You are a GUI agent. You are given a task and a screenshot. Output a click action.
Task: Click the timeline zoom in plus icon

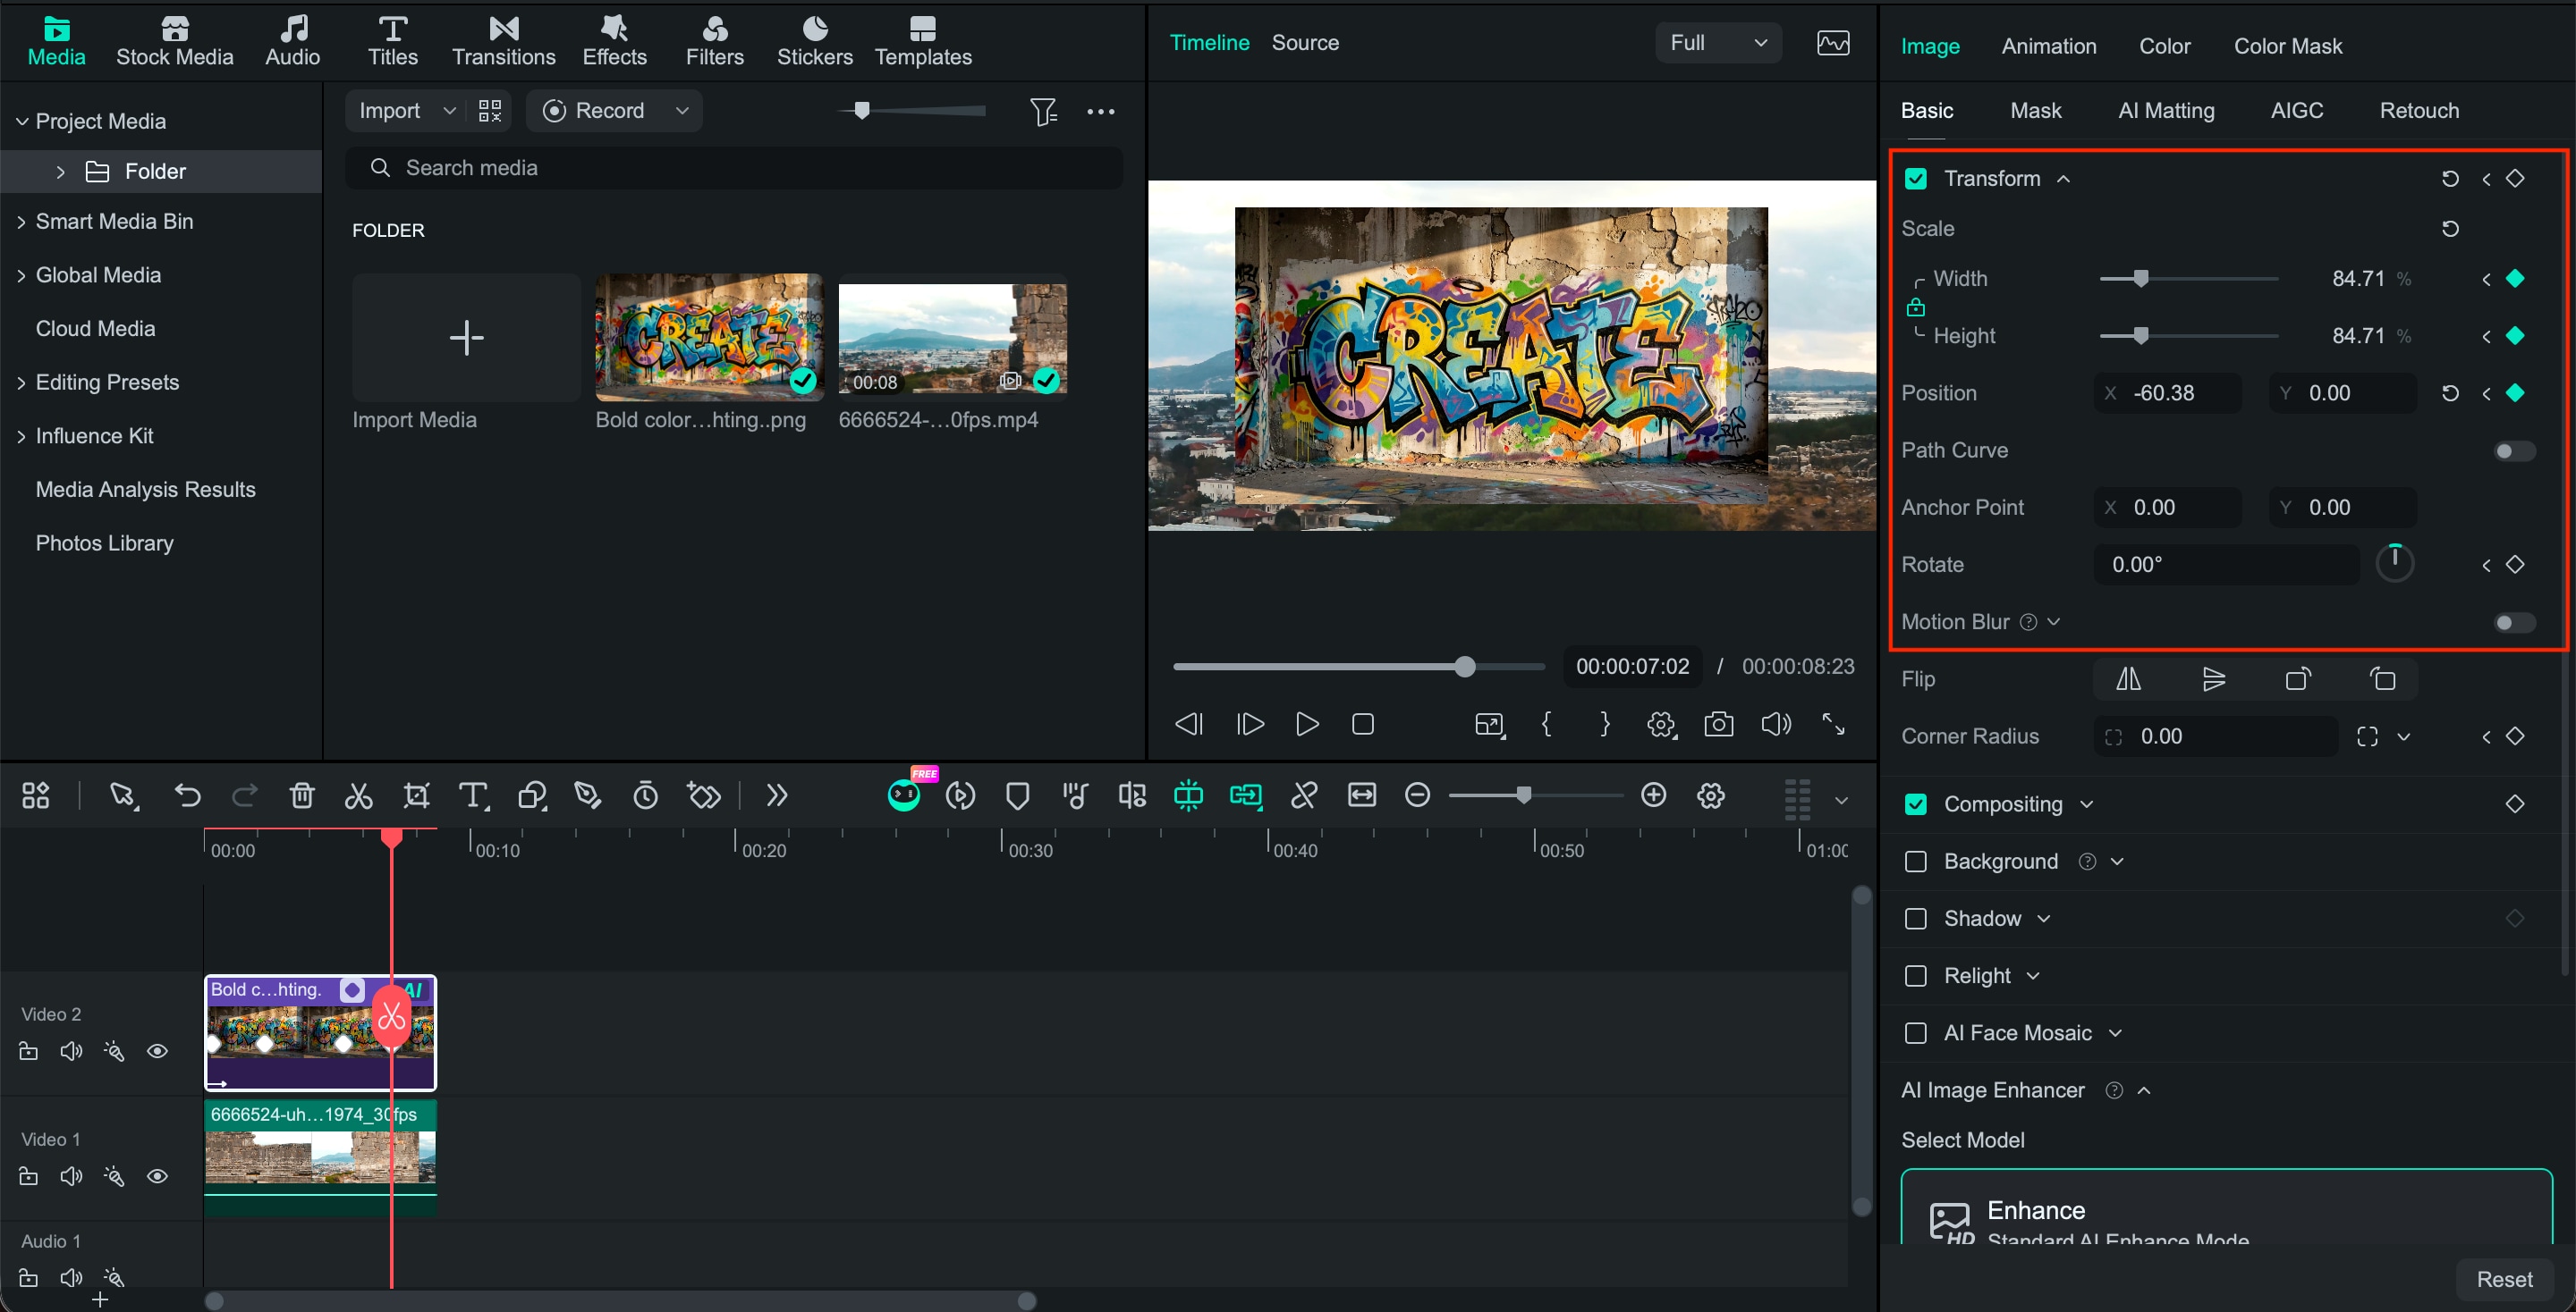pos(1654,795)
